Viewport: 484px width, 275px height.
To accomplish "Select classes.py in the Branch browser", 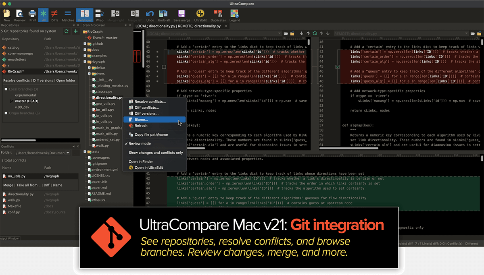I will coord(104,92).
